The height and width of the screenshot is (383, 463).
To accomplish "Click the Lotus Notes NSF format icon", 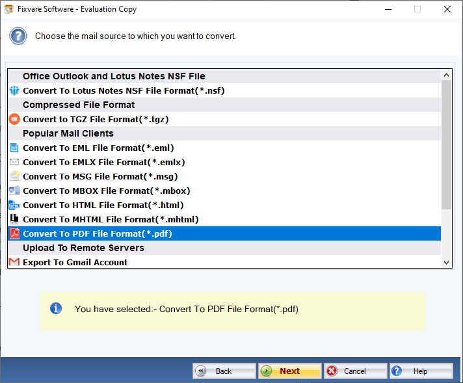I will tap(14, 90).
